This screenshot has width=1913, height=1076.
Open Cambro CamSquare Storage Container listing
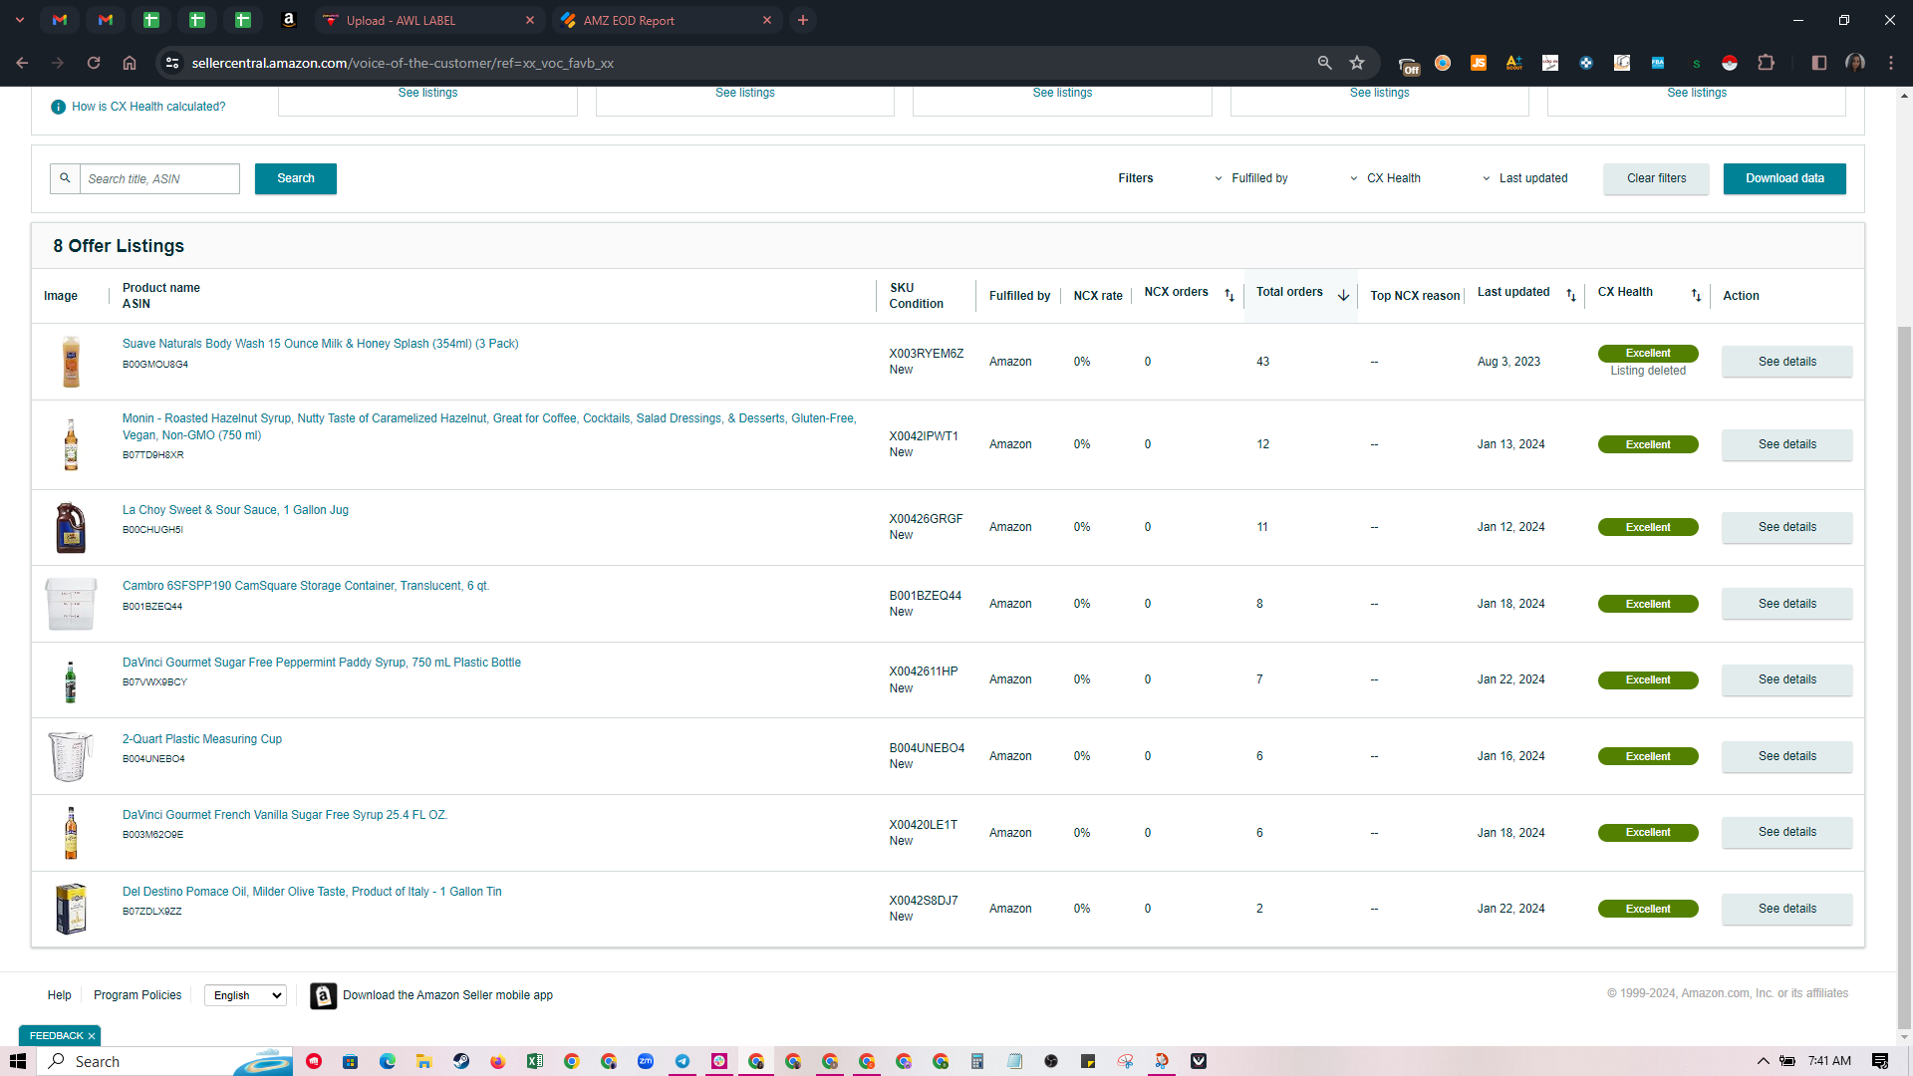click(x=306, y=586)
